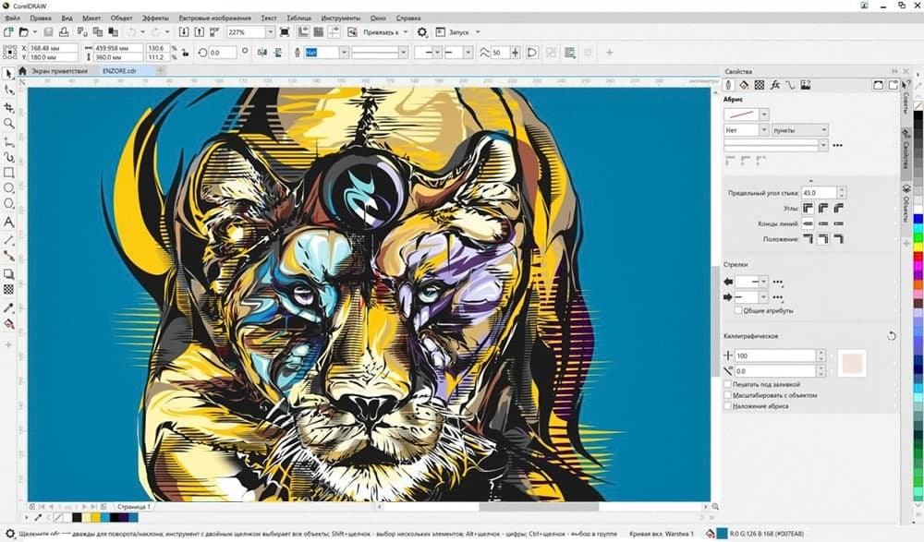Open the options gear on the toolbar
The image size is (924, 542).
tap(422, 31)
